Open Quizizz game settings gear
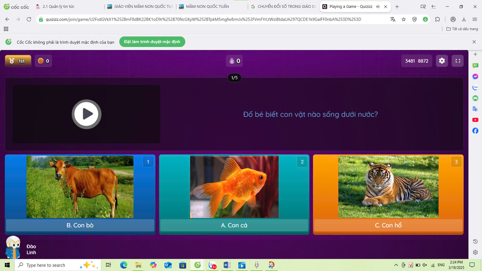Image resolution: width=482 pixels, height=271 pixels. coord(442,61)
